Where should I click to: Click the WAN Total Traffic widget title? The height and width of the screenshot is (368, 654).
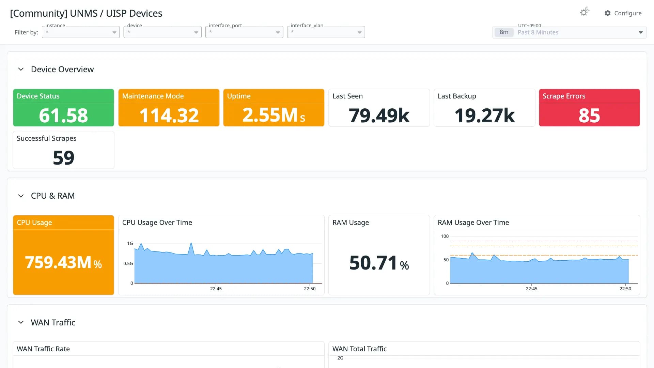359,349
